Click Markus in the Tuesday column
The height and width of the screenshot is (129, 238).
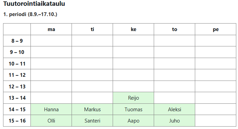click(92, 109)
